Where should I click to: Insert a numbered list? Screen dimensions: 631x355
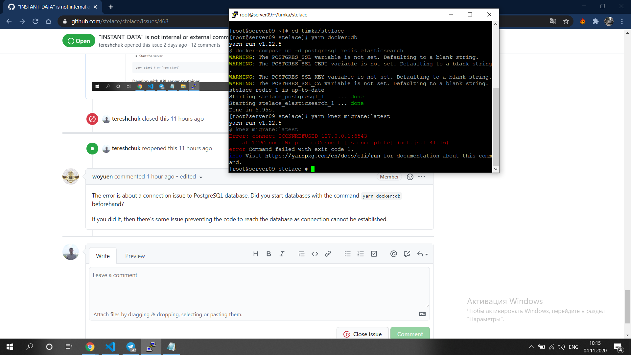click(361, 254)
